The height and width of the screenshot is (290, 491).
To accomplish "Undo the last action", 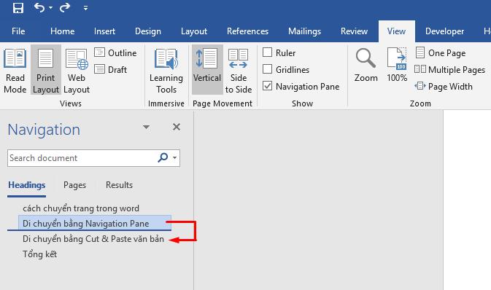I will coord(39,7).
